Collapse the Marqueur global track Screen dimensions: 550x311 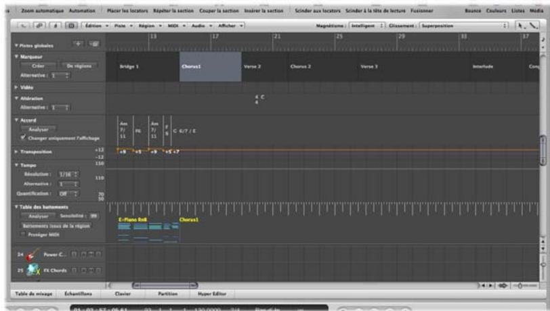[x=16, y=56]
